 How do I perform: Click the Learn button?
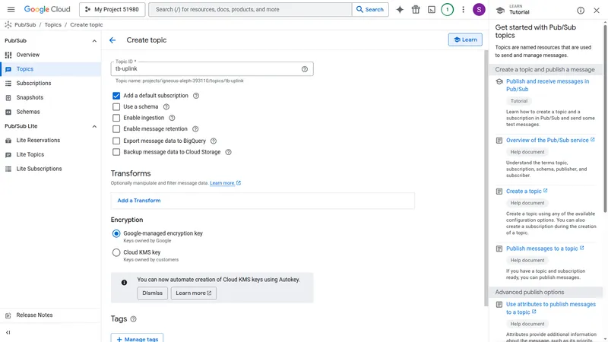point(465,40)
